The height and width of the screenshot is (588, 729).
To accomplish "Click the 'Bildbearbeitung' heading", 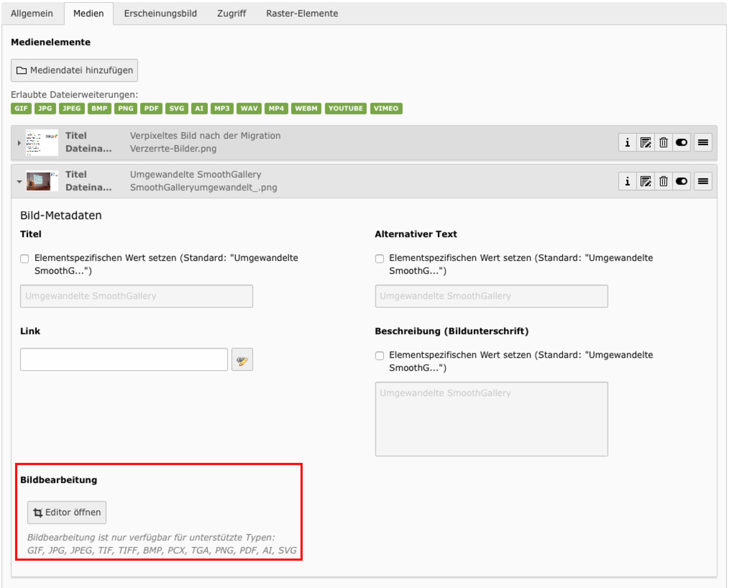I will pos(59,480).
